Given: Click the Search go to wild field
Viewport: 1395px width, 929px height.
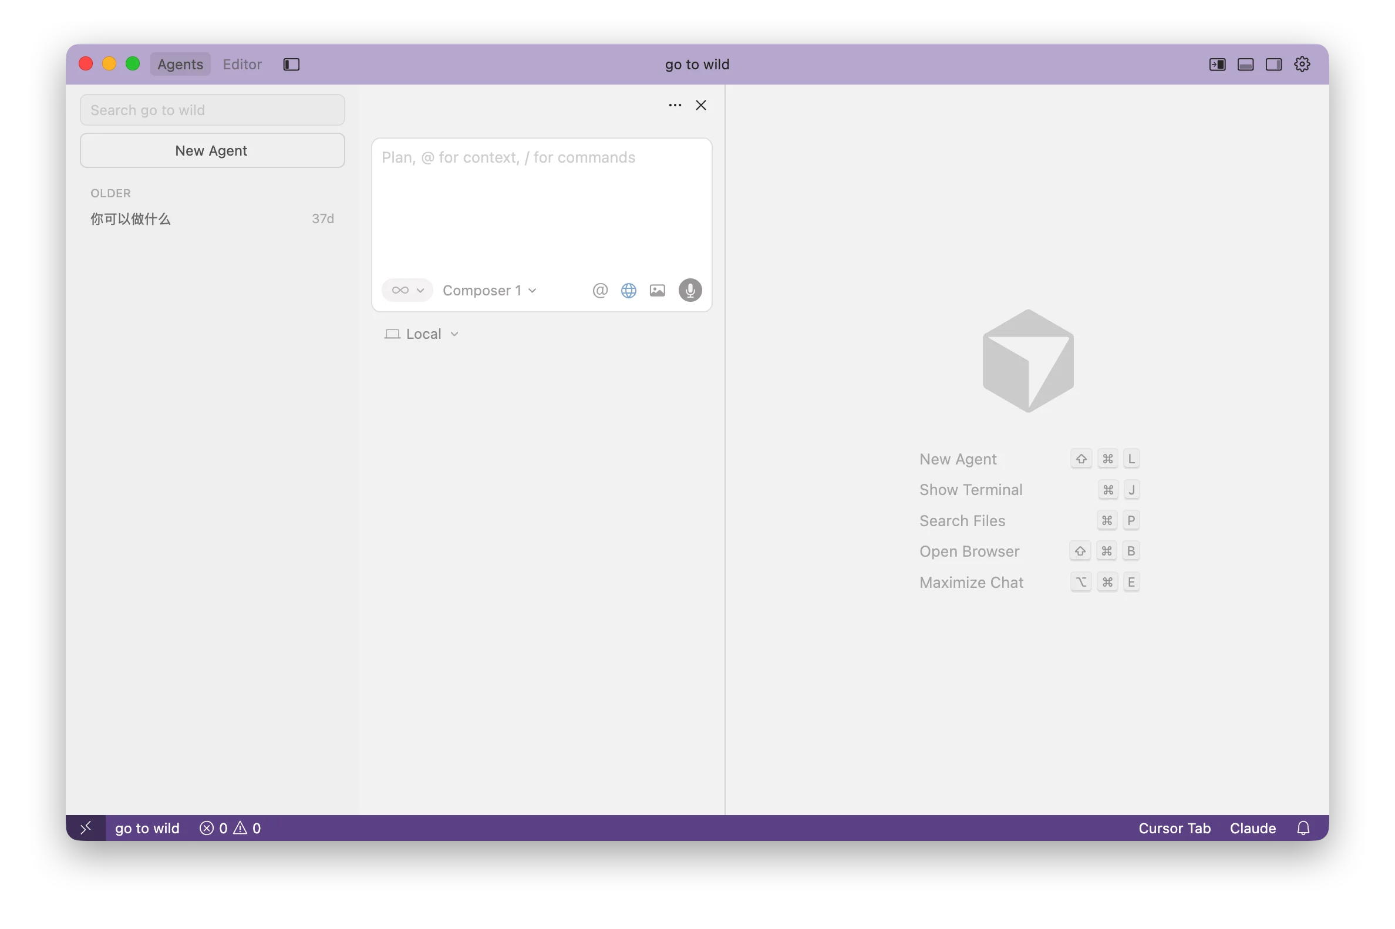Looking at the screenshot, I should pyautogui.click(x=212, y=110).
